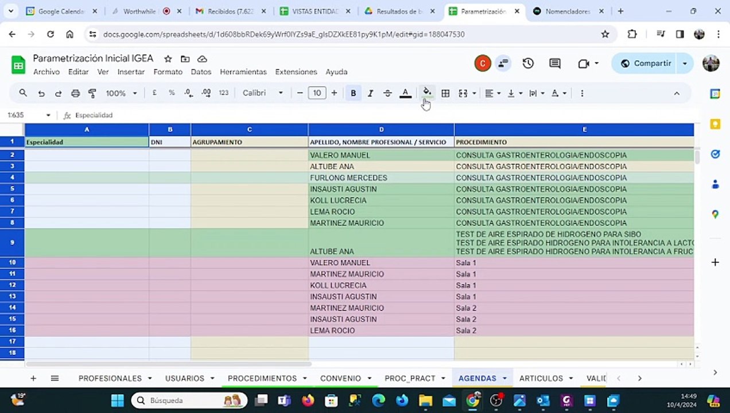Image resolution: width=730 pixels, height=413 pixels.
Task: View cloud save status icon
Action: [x=202, y=59]
